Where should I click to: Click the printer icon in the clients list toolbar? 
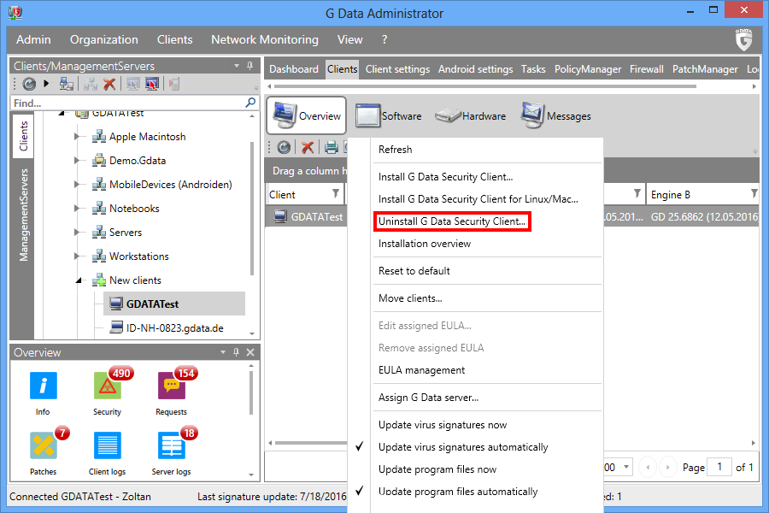[332, 147]
